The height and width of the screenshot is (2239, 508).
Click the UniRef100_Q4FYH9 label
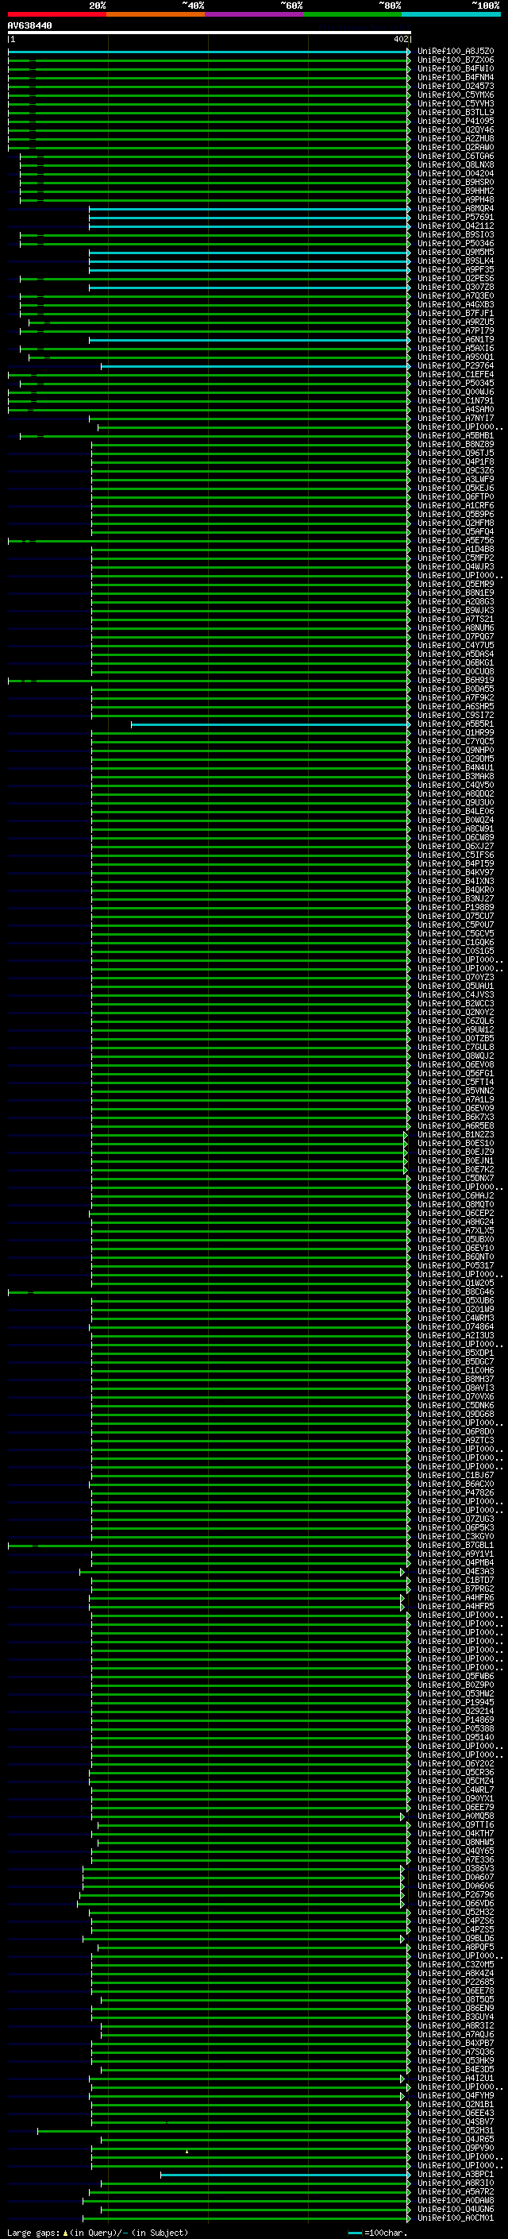456,2095
